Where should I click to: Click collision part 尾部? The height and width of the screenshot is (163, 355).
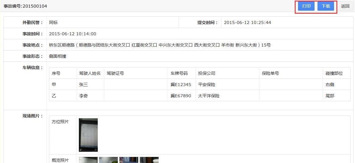pos(330,96)
